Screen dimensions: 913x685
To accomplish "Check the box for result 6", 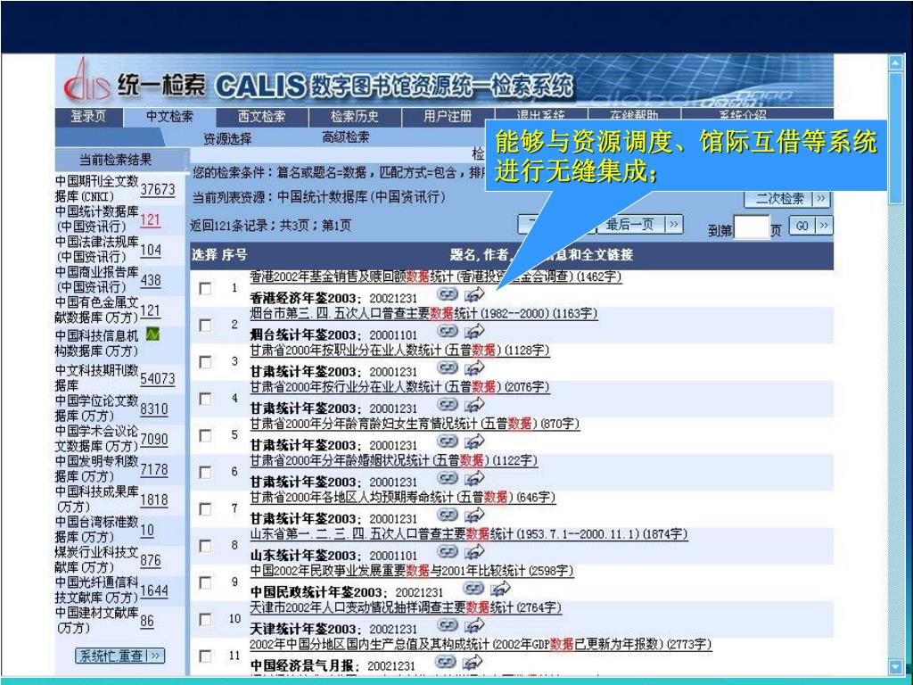I will pyautogui.click(x=205, y=472).
